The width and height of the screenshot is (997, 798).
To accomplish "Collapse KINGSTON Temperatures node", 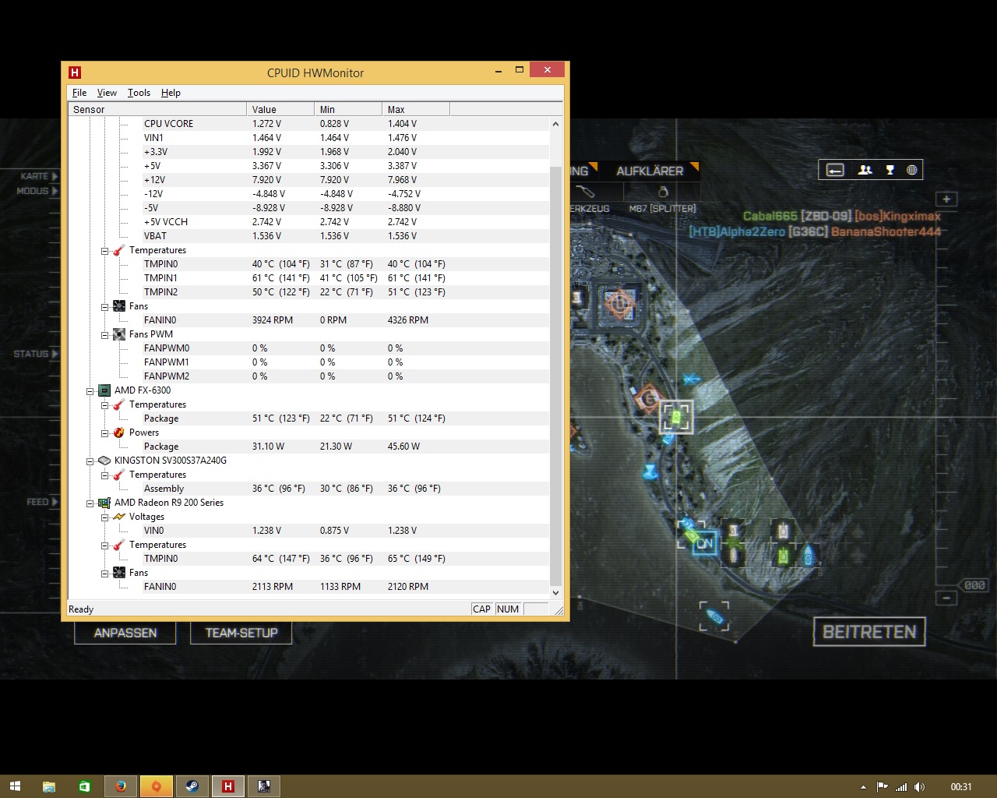I will click(x=104, y=475).
